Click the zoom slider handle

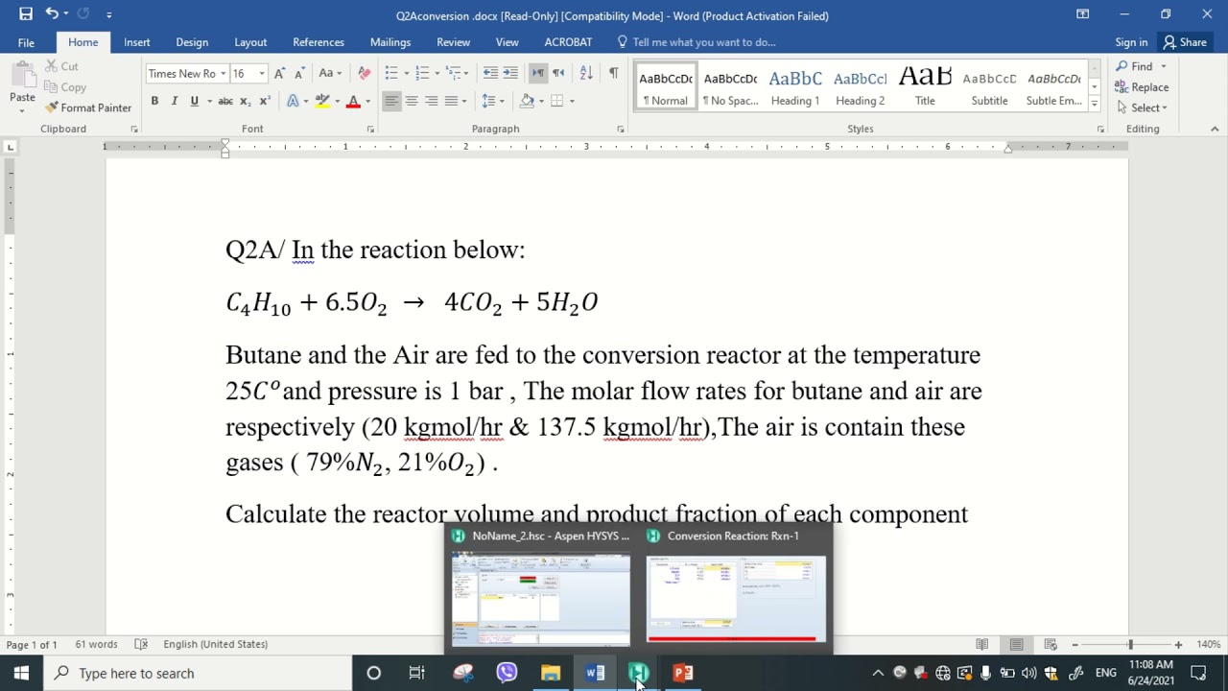click(x=1130, y=644)
